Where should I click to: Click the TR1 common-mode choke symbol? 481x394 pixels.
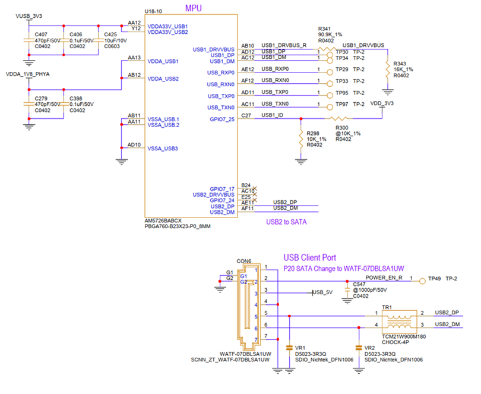coord(399,321)
